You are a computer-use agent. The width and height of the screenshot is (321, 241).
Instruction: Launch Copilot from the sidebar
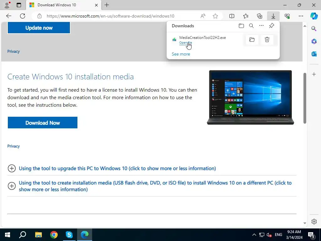pos(314,16)
